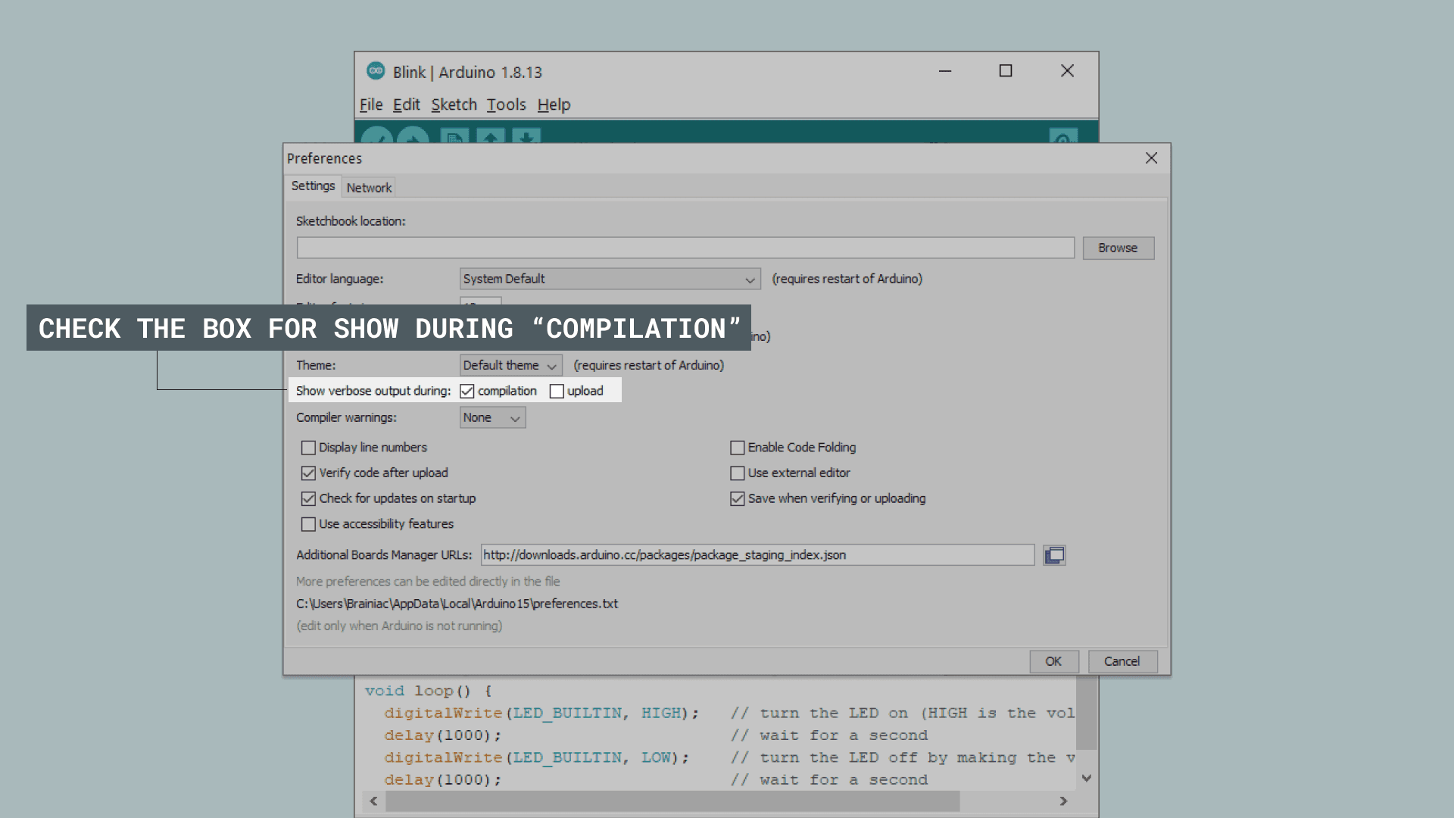This screenshot has width=1454, height=818.
Task: Switch to the Network tab
Action: click(x=369, y=187)
